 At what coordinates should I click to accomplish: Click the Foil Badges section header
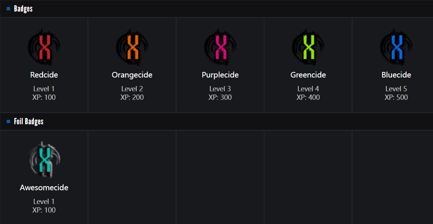pyautogui.click(x=29, y=122)
